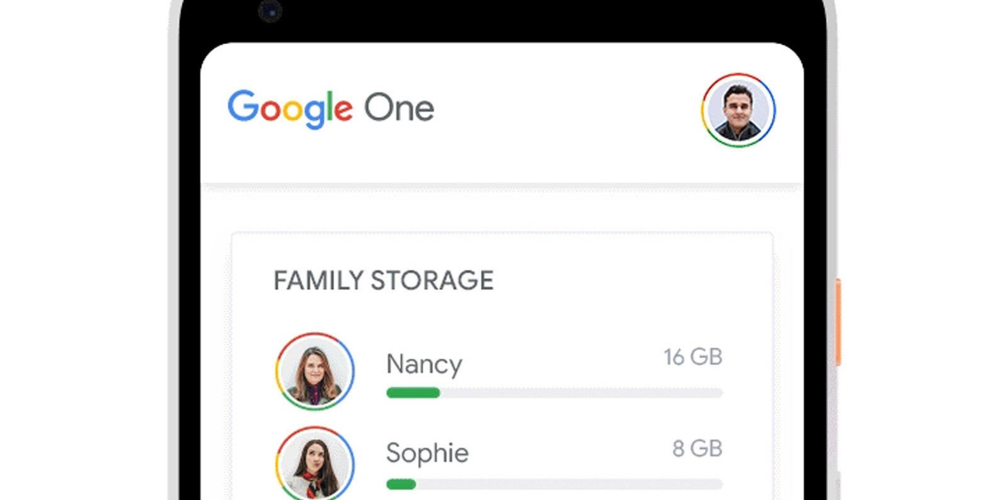Click green filled part of Sophie's storage bar
Image resolution: width=1007 pixels, height=500 pixels.
[401, 484]
